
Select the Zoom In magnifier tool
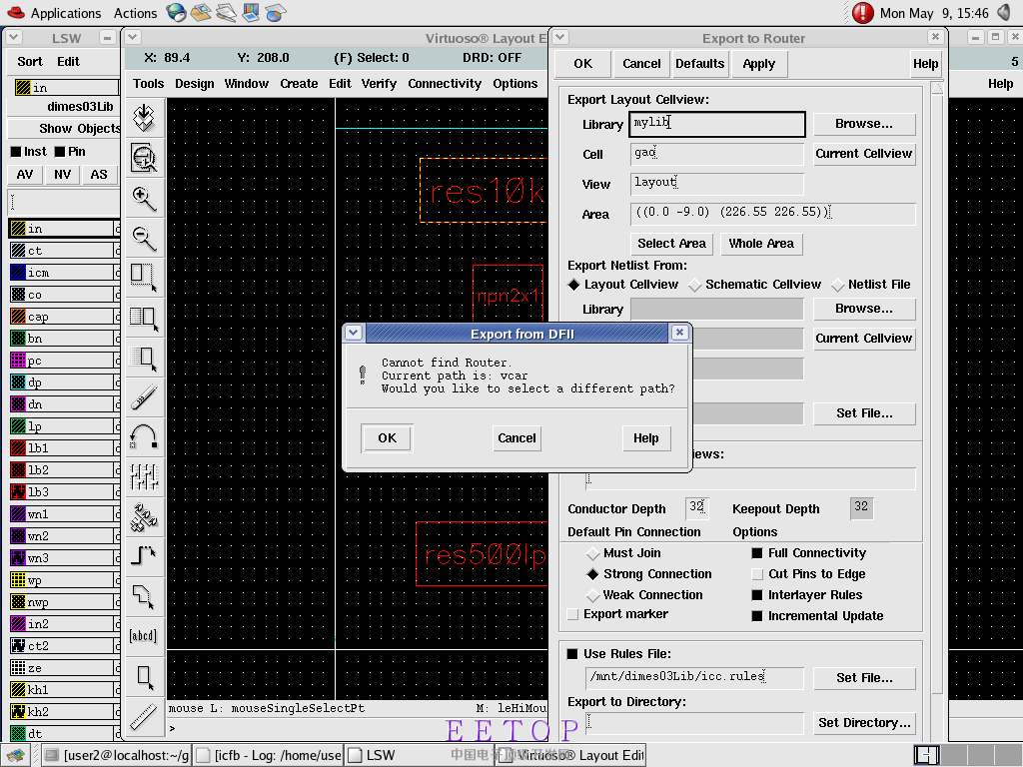point(144,199)
